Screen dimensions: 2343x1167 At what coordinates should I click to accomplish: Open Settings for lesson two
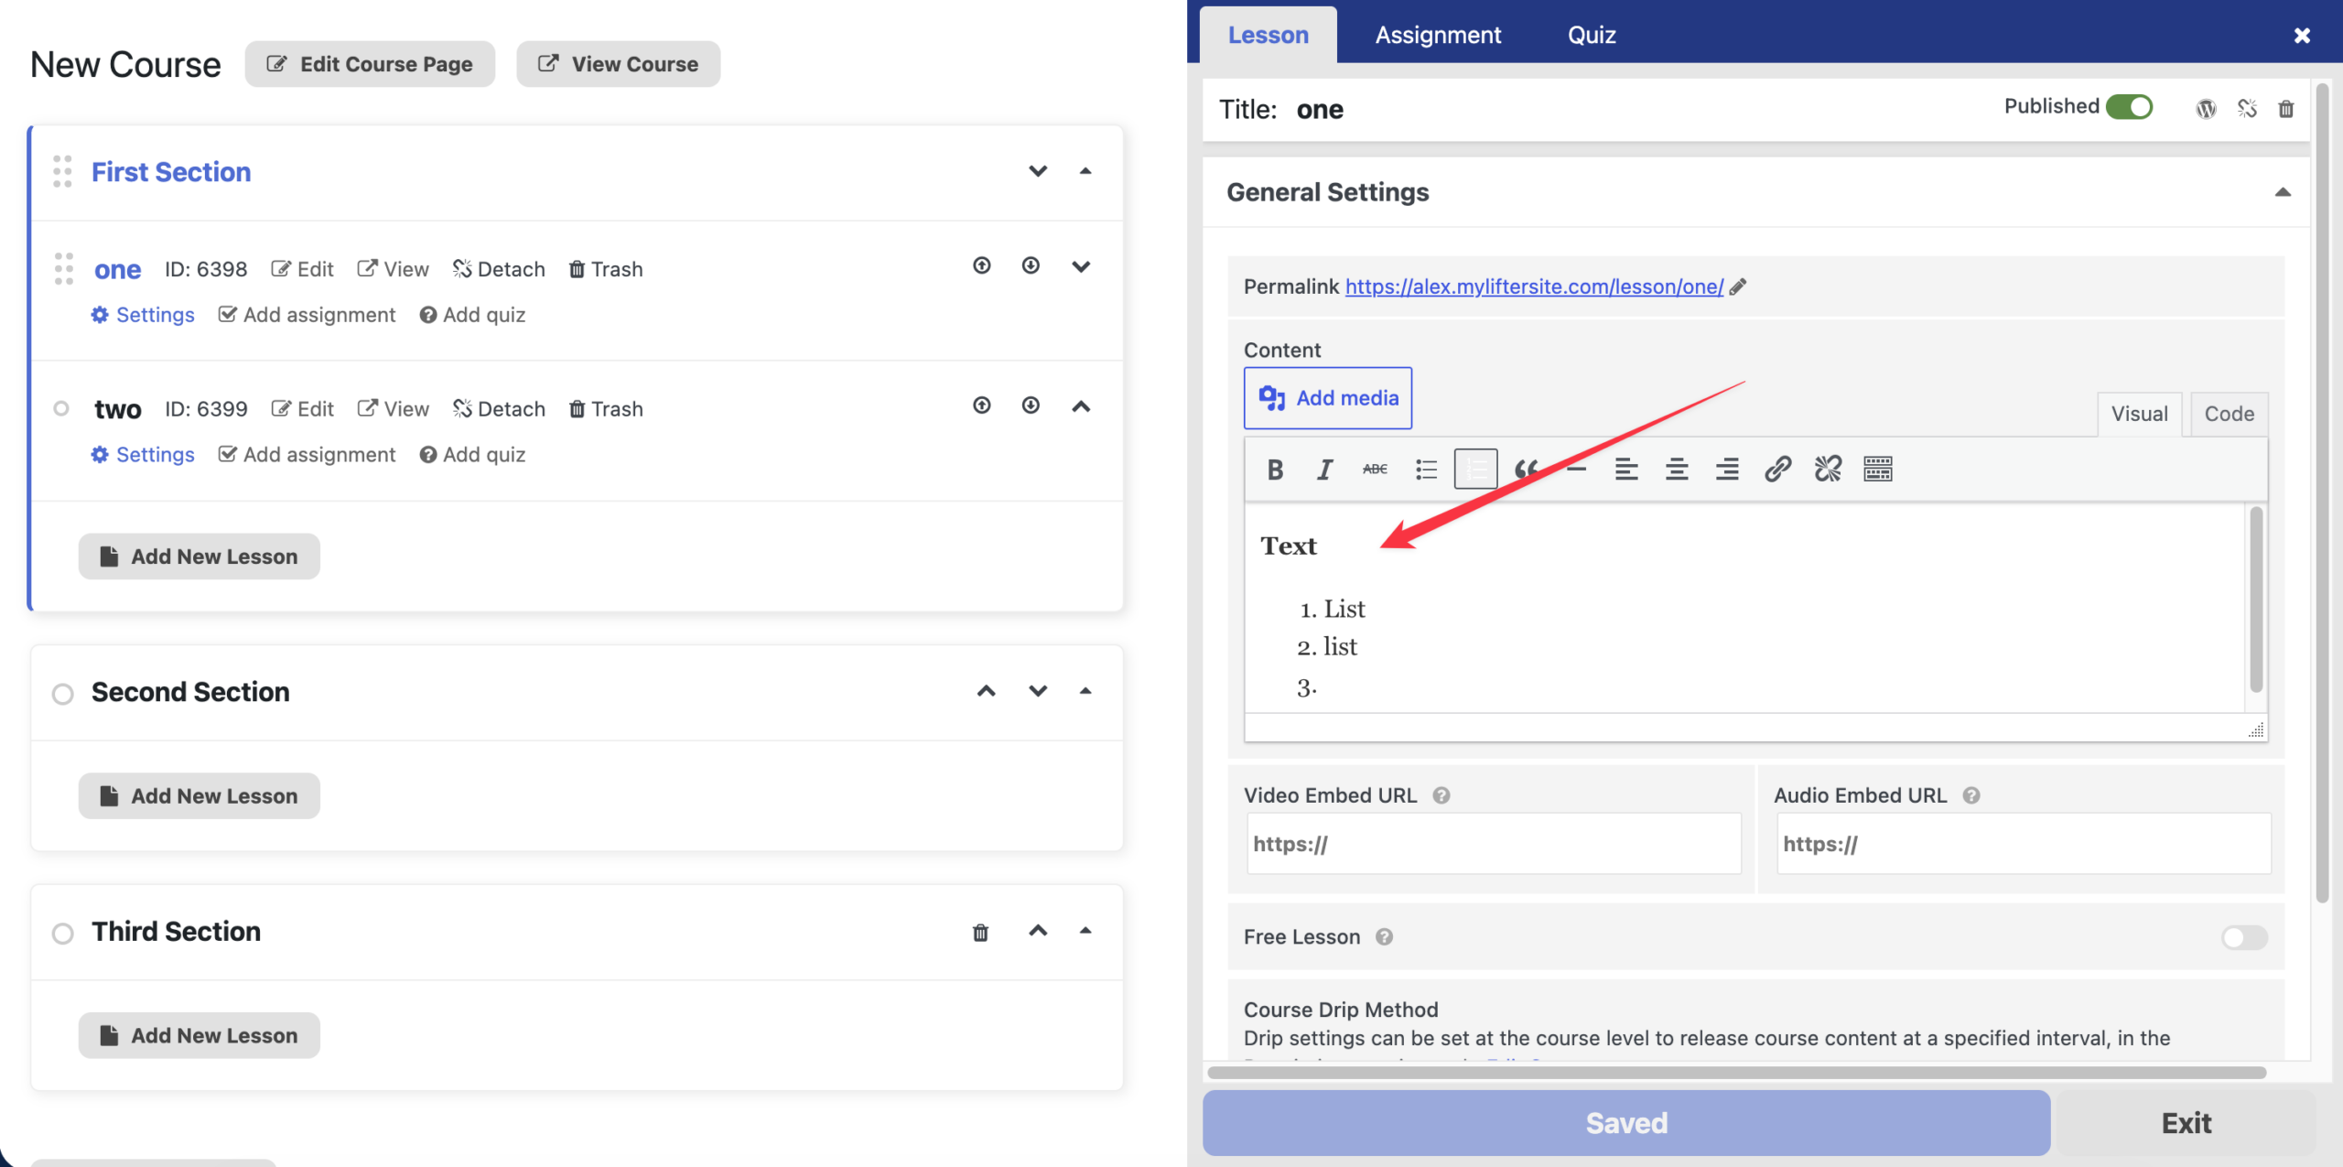[143, 455]
